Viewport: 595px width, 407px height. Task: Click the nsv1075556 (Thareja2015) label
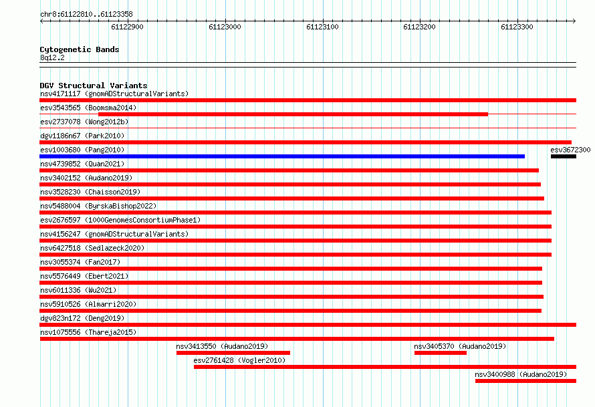pyautogui.click(x=88, y=332)
